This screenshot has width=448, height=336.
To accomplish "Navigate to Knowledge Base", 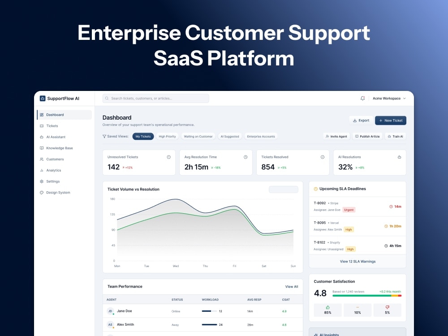I will pos(65,148).
